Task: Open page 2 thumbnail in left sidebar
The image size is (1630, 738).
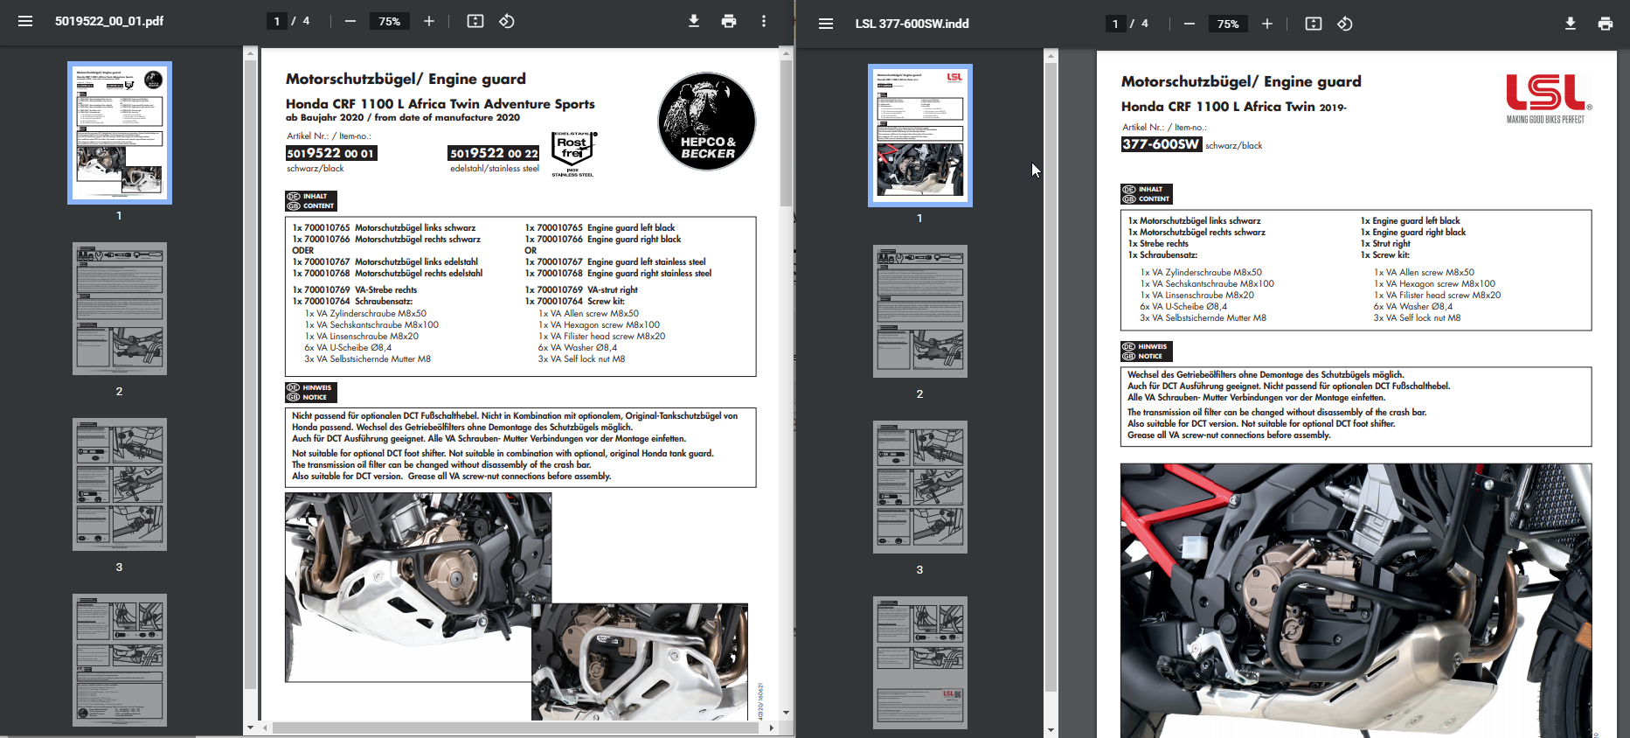Action: [x=120, y=309]
